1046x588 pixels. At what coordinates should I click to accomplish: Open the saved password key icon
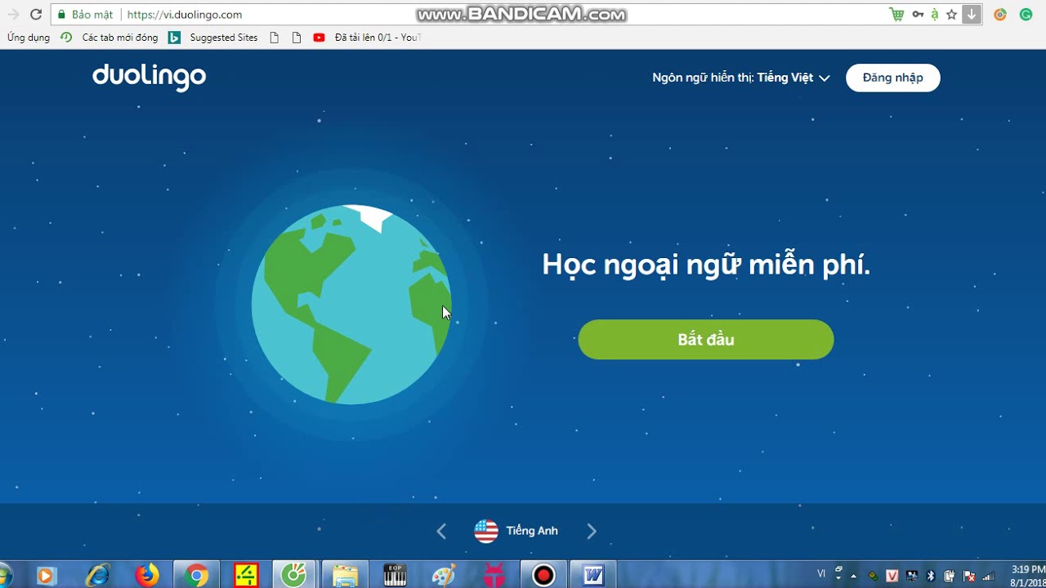[x=919, y=15]
